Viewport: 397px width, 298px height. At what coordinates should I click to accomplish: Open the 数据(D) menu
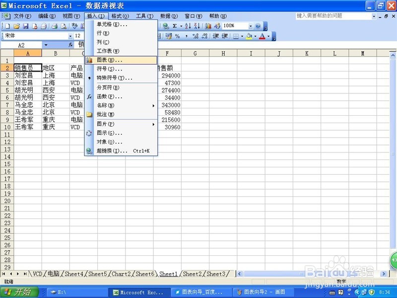169,16
